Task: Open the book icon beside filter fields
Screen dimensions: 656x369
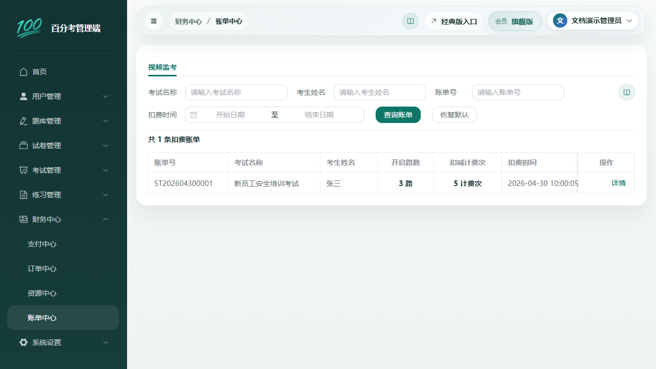Action: 627,92
